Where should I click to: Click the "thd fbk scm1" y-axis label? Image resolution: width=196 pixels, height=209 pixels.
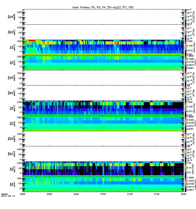(x=13, y=123)
